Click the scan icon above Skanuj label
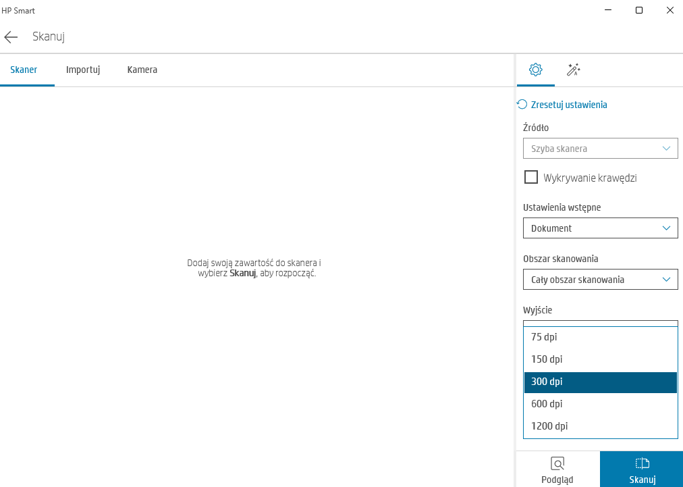 click(642, 463)
